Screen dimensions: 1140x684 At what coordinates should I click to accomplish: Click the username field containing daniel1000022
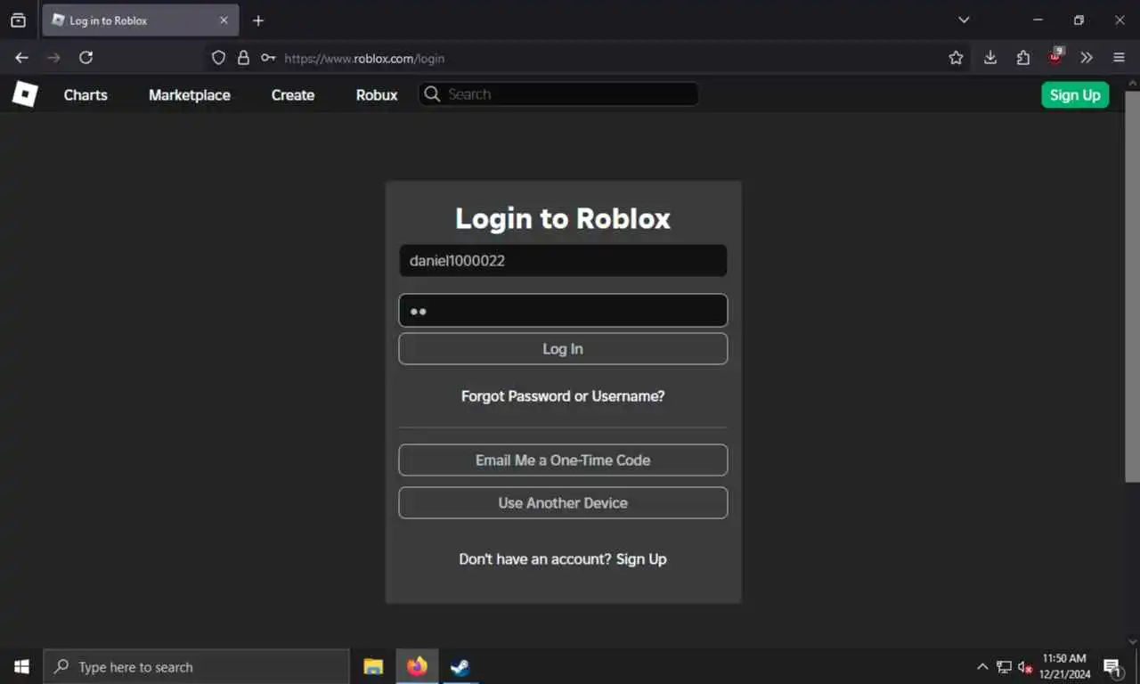pyautogui.click(x=563, y=261)
